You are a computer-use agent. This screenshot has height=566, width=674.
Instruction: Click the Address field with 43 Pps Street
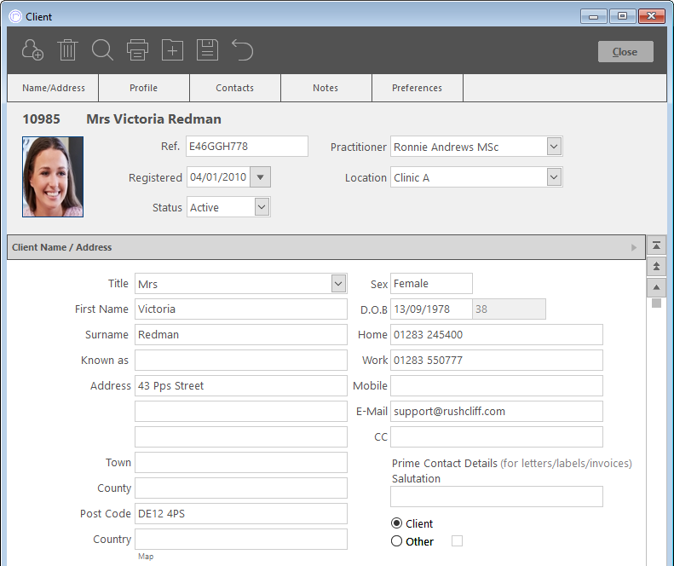(x=240, y=386)
